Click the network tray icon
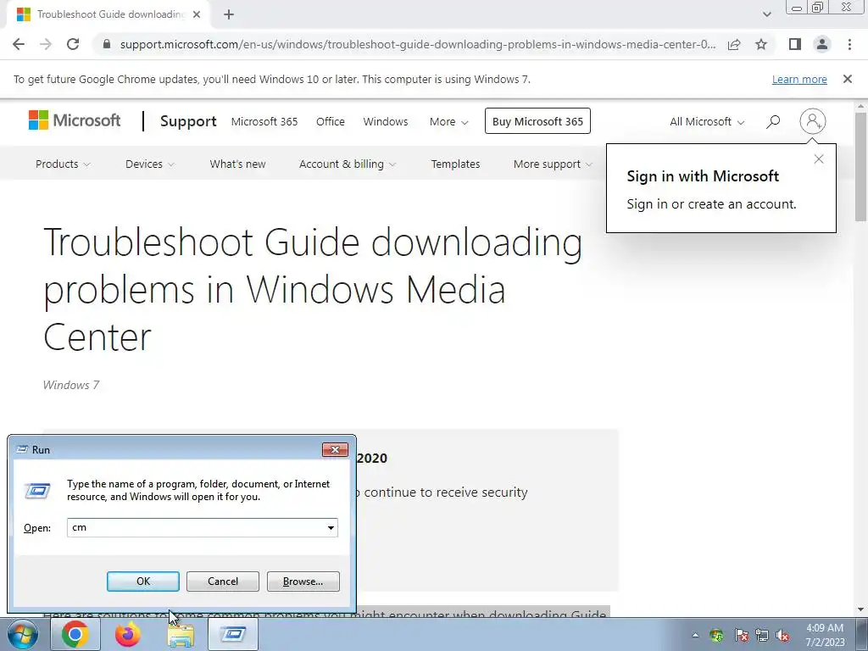868x651 pixels. click(762, 635)
